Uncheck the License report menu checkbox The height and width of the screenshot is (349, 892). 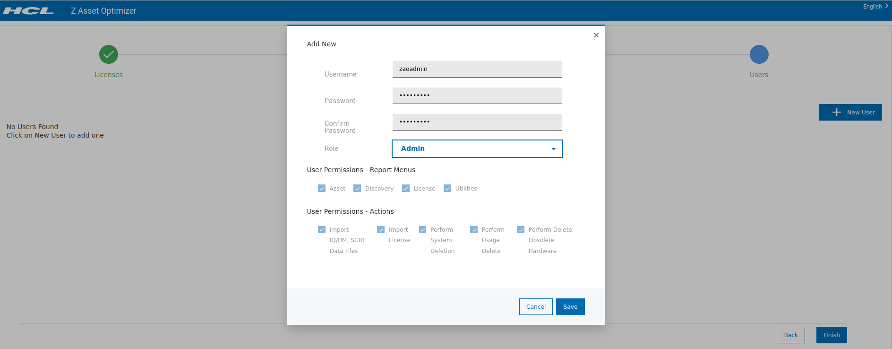[x=406, y=188]
